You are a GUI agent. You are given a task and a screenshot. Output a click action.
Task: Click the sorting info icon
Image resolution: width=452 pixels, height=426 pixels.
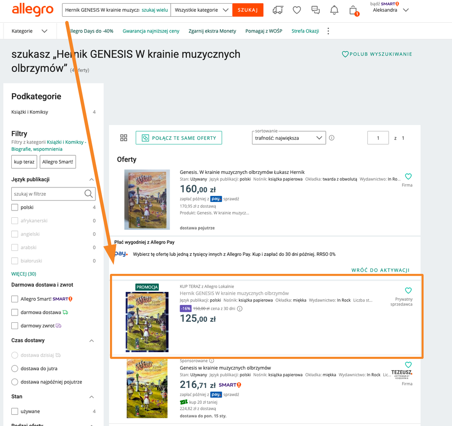click(332, 138)
